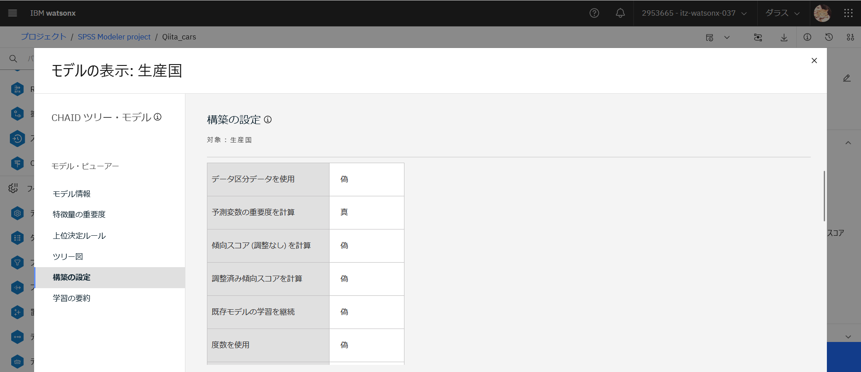Select the presentation-board node icon in the palette

(17, 163)
